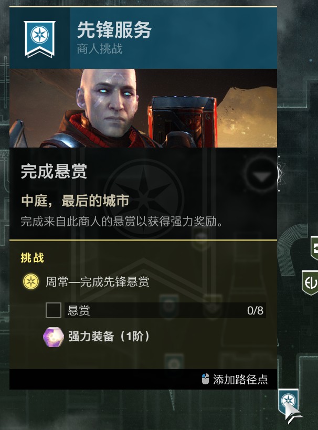The width and height of the screenshot is (318, 430).
Task: Expand the circular down-arrow beside 完成悬赏
Action: pyautogui.click(x=262, y=174)
